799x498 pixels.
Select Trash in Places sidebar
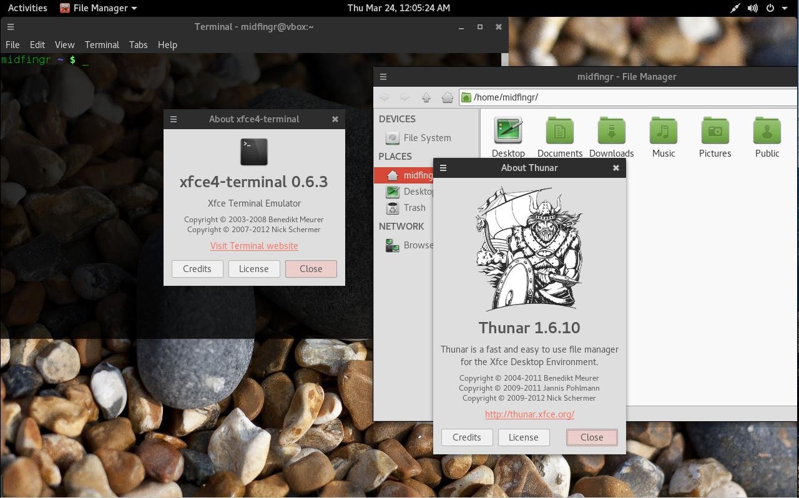[404, 208]
